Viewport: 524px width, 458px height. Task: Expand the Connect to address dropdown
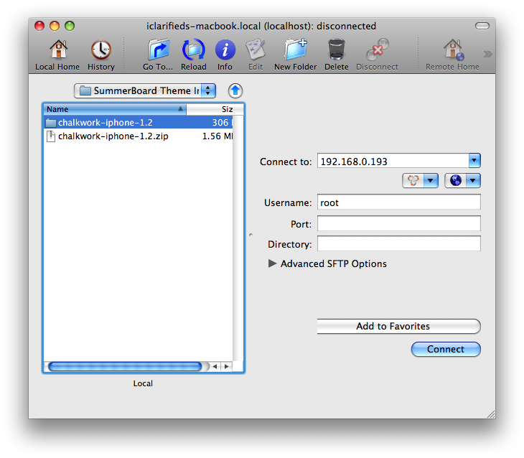[474, 162]
